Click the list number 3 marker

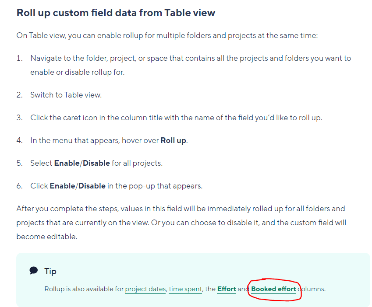coord(19,118)
